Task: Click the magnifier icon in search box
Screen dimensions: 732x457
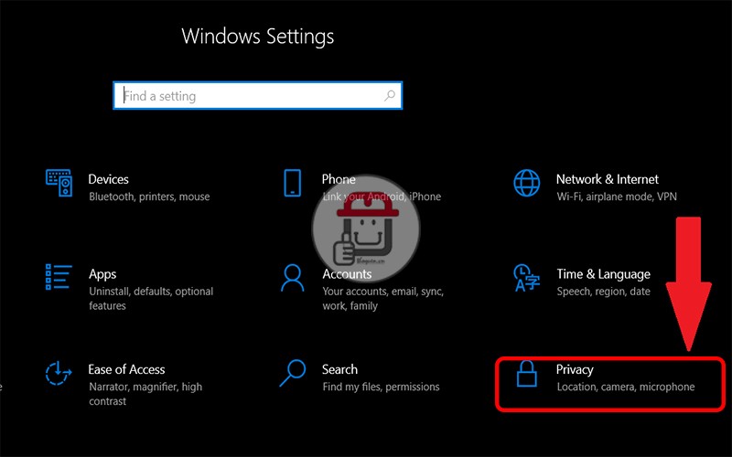Action: pos(390,96)
